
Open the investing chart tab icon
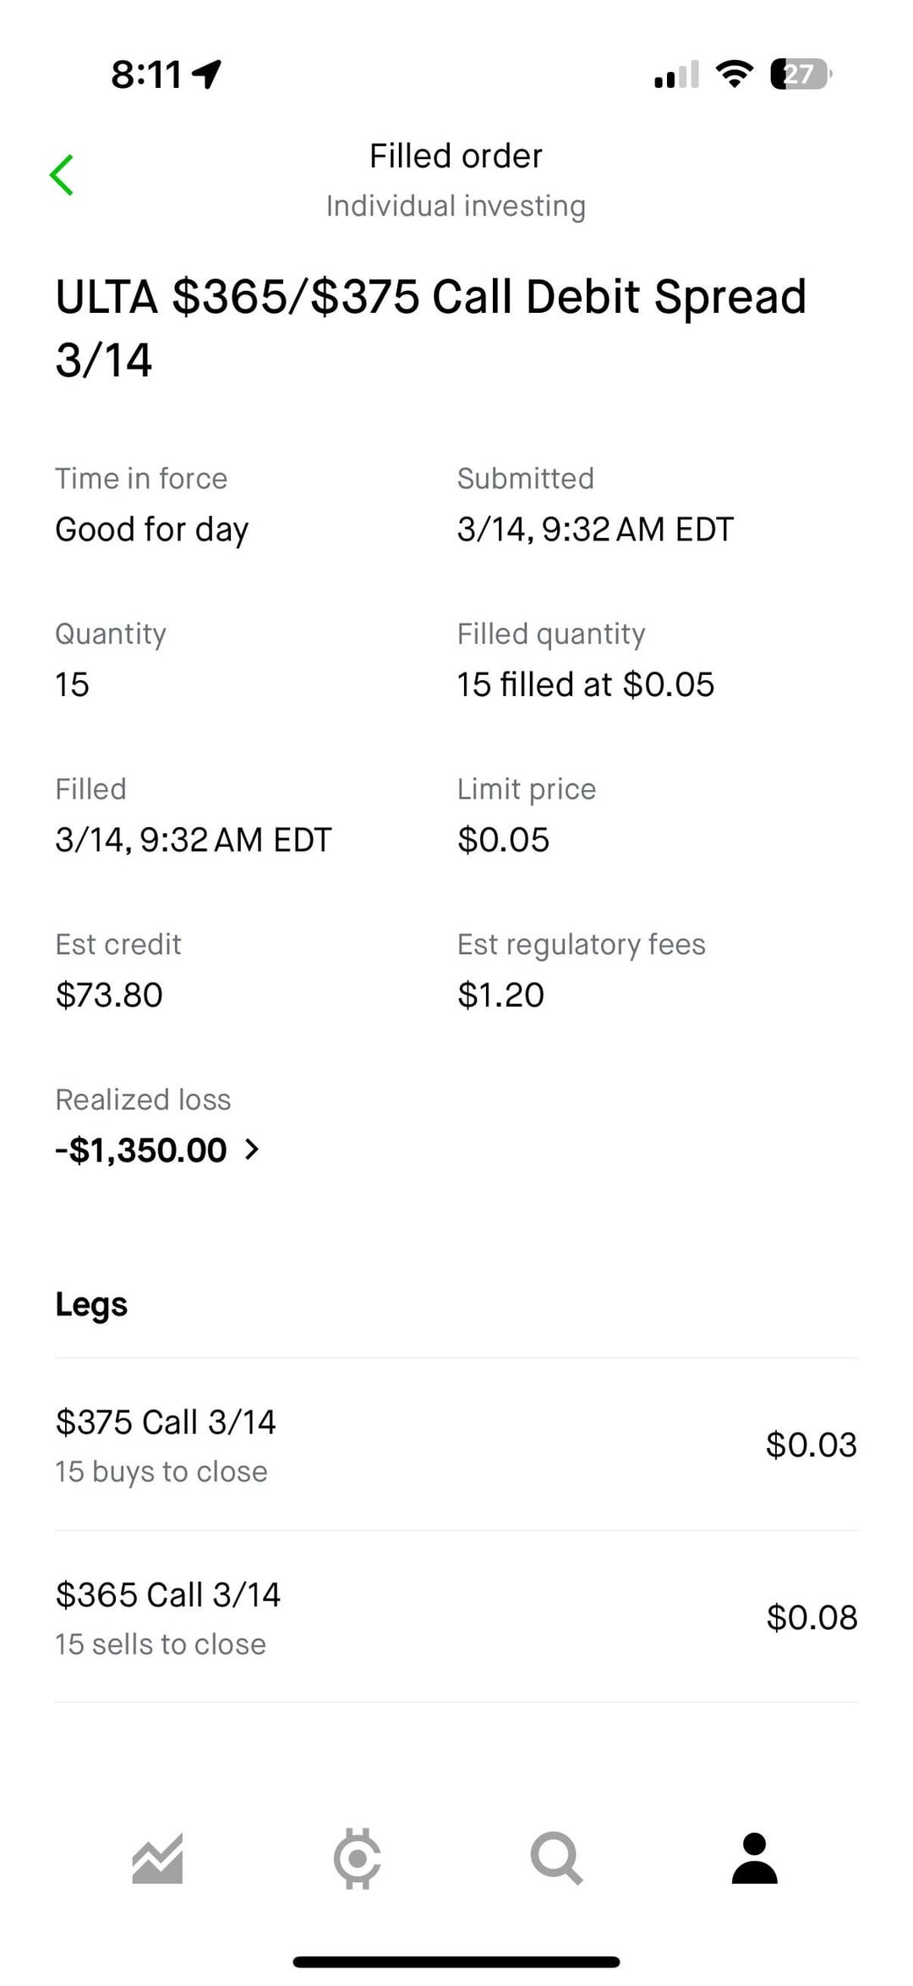click(x=158, y=1860)
